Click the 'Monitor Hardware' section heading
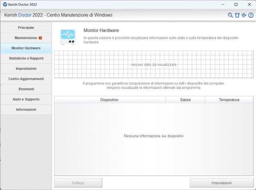The width and height of the screenshot is (256, 190). pyautogui.click(x=101, y=31)
